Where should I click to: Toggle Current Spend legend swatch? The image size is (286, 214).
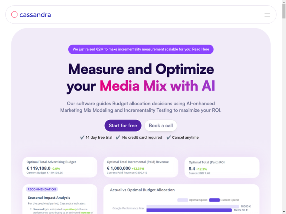click(214, 200)
